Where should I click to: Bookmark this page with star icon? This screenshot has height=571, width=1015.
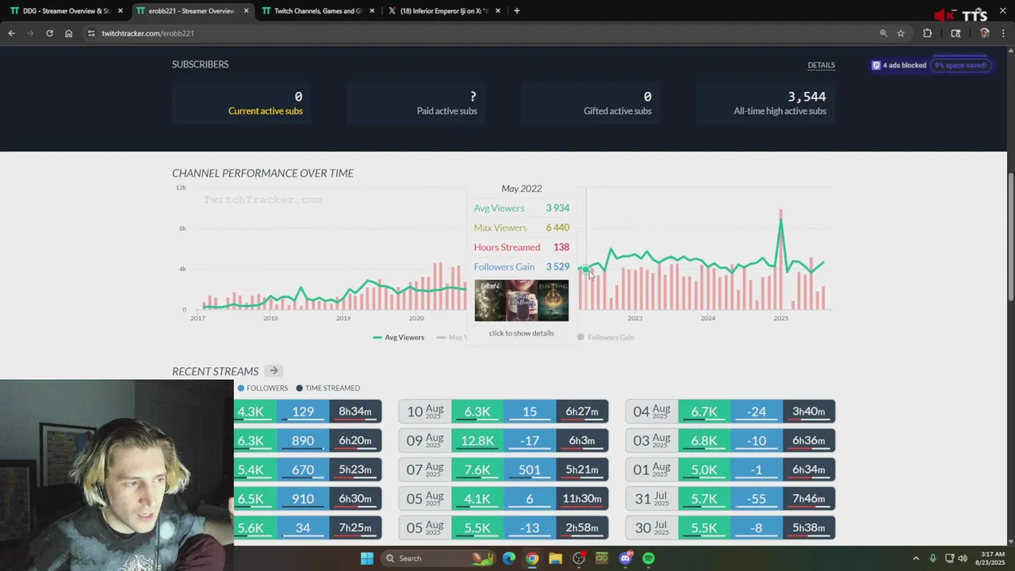tap(901, 33)
